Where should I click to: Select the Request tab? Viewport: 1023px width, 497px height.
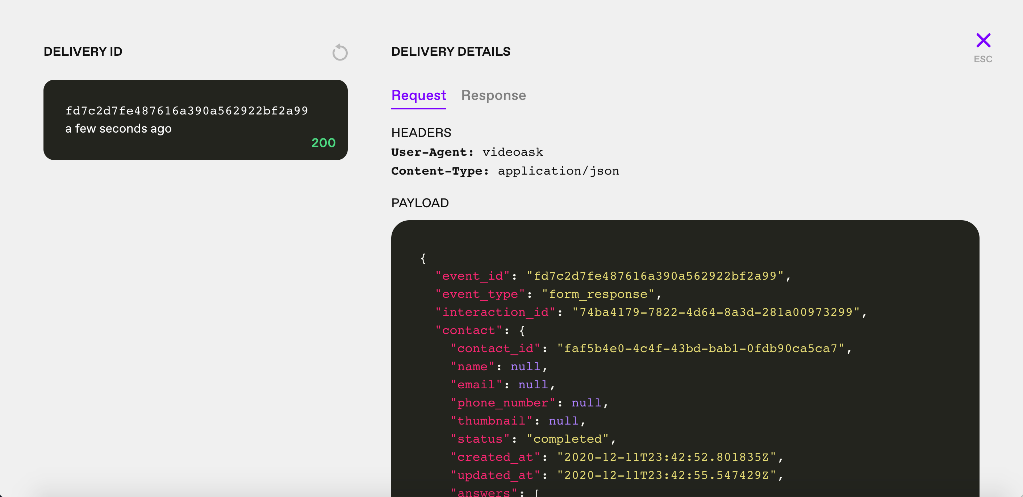click(418, 95)
